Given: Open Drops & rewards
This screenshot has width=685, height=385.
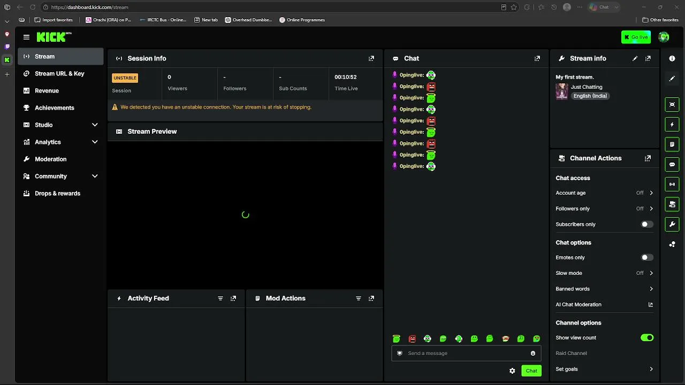Looking at the screenshot, I should point(60,193).
